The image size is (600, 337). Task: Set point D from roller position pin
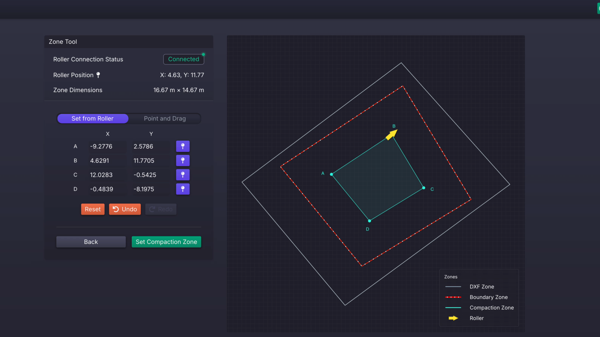[x=183, y=189]
